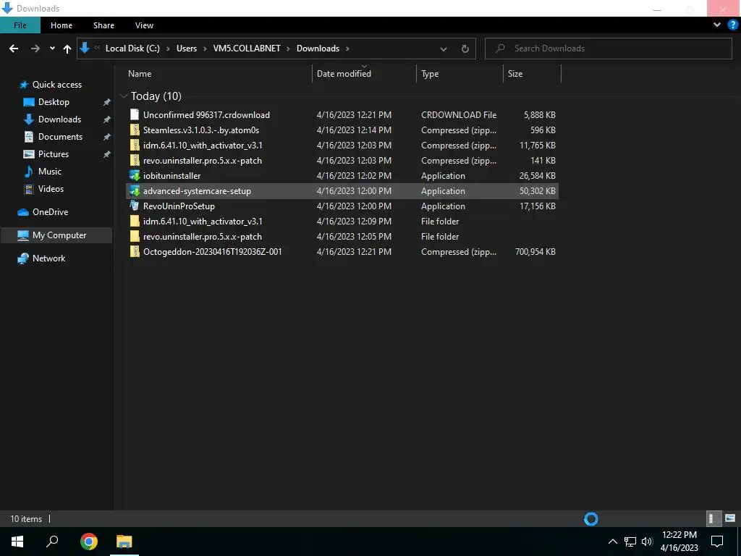
Task: Select the RevoUninProSetup application icon
Action: click(x=135, y=206)
